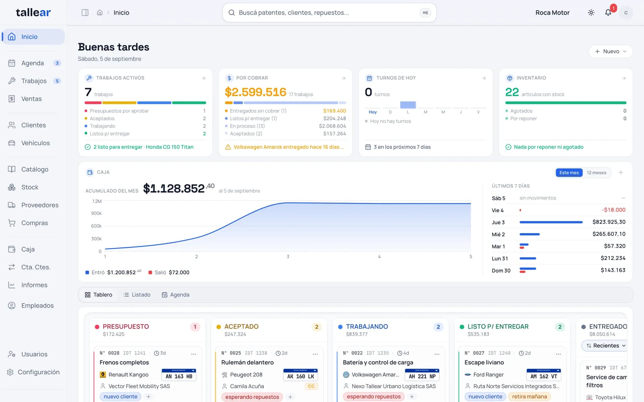Image resolution: width=644 pixels, height=402 pixels.
Task: Open the Caja panel arrow
Action: pyautogui.click(x=620, y=173)
